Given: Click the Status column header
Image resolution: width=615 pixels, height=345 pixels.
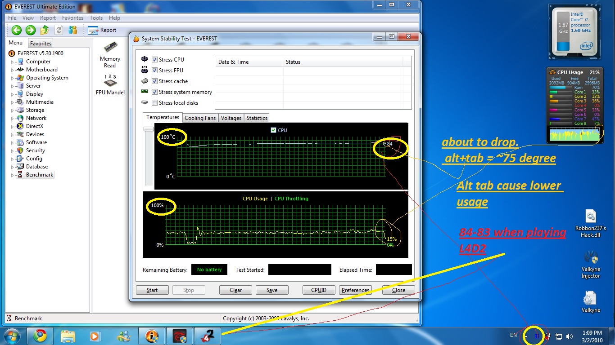Looking at the screenshot, I should pos(343,62).
